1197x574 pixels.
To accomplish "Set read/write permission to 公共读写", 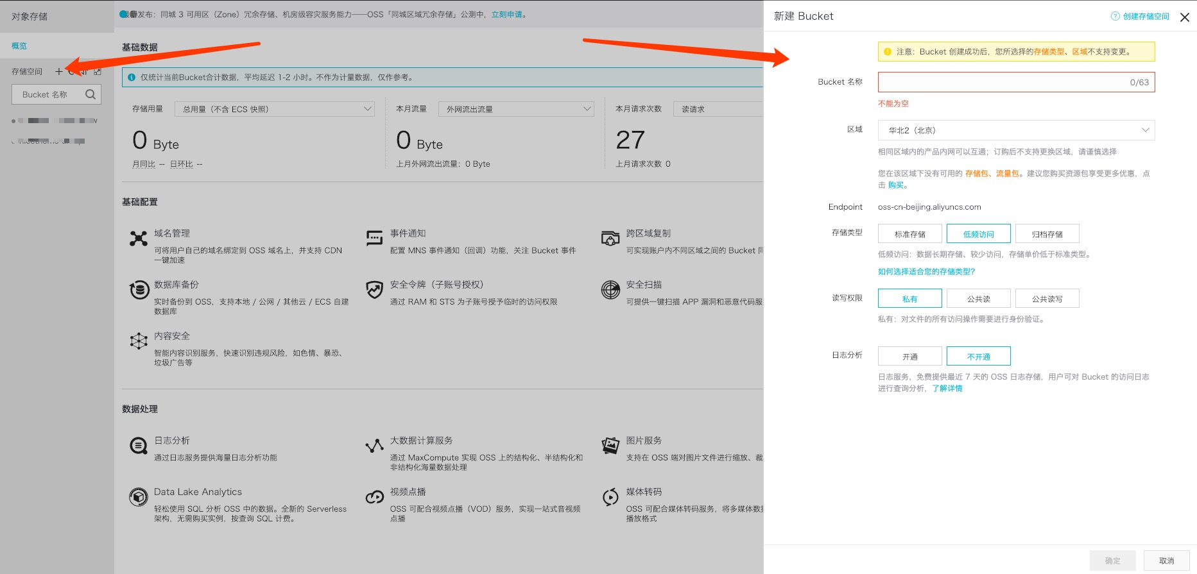I will 1047,298.
